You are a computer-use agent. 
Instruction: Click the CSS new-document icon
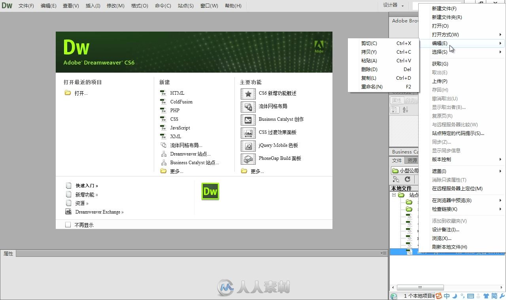pos(164,119)
